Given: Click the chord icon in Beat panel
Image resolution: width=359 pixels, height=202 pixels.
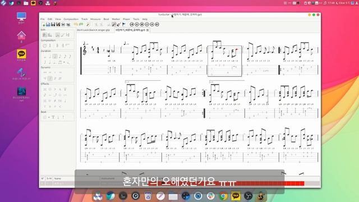Looking at the screenshot, I should (x=45, y=117).
